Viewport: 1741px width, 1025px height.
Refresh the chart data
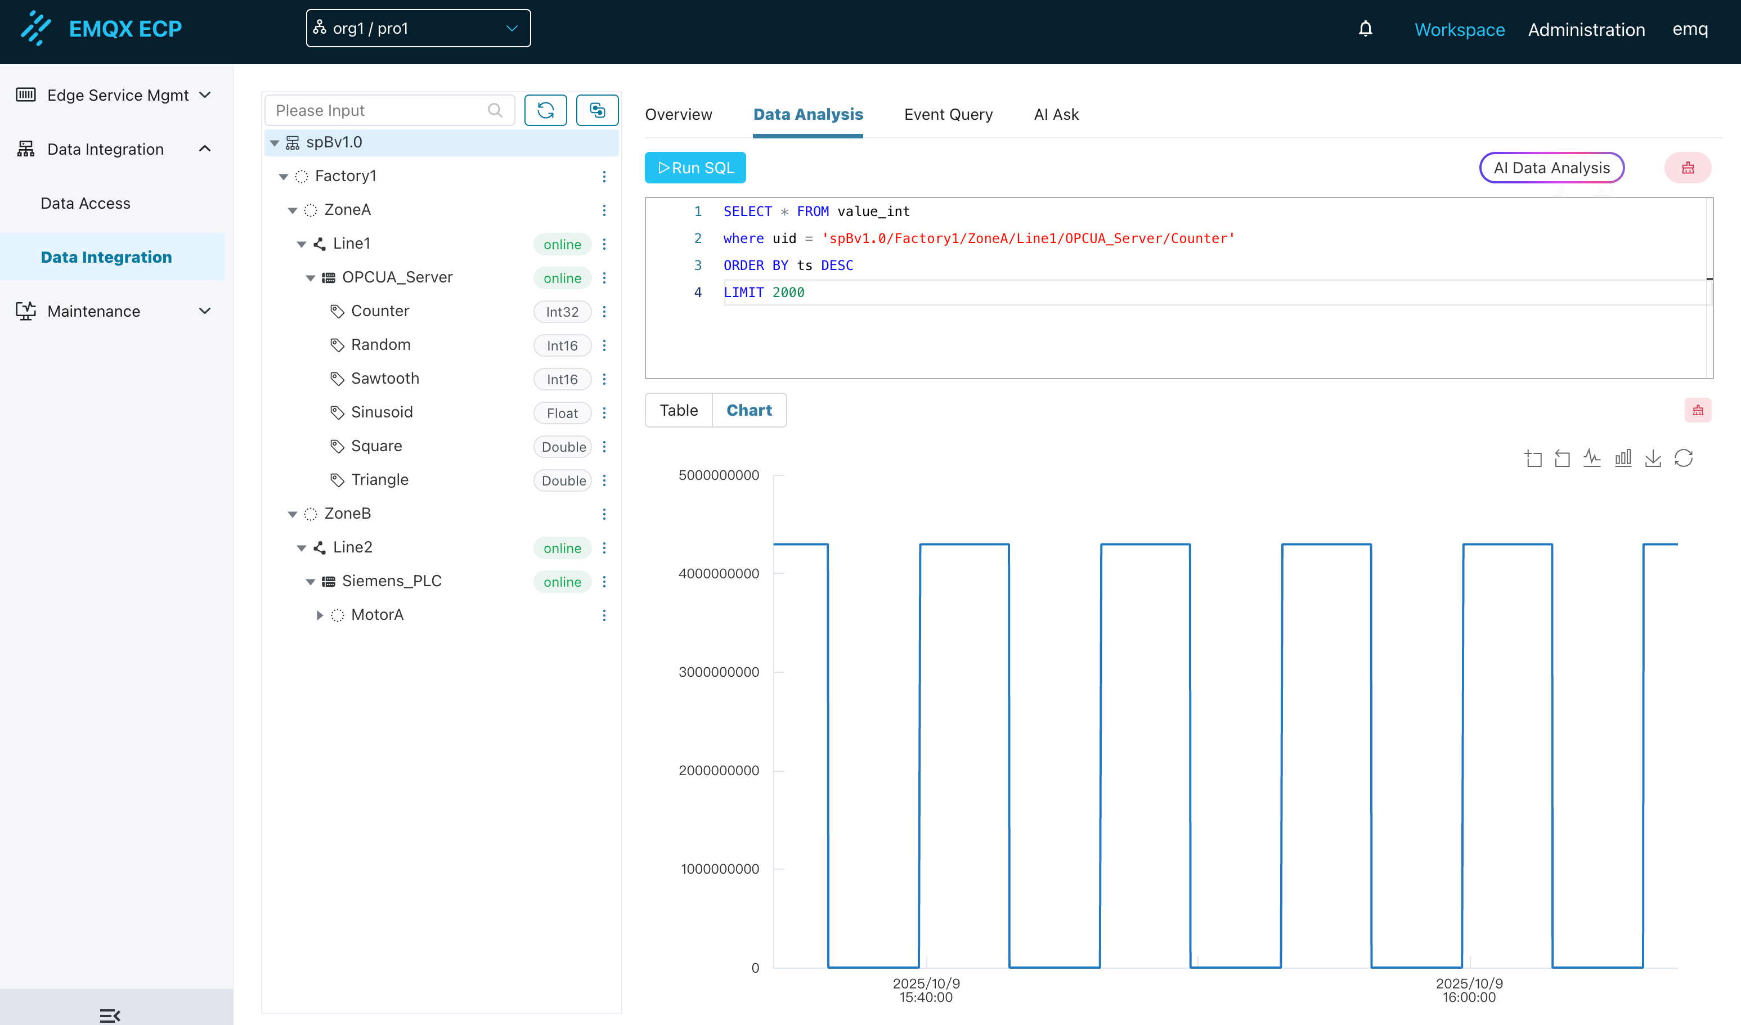[x=1684, y=457]
